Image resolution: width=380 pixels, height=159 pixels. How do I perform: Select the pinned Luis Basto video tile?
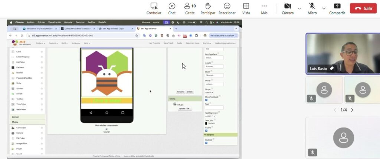click(343, 54)
